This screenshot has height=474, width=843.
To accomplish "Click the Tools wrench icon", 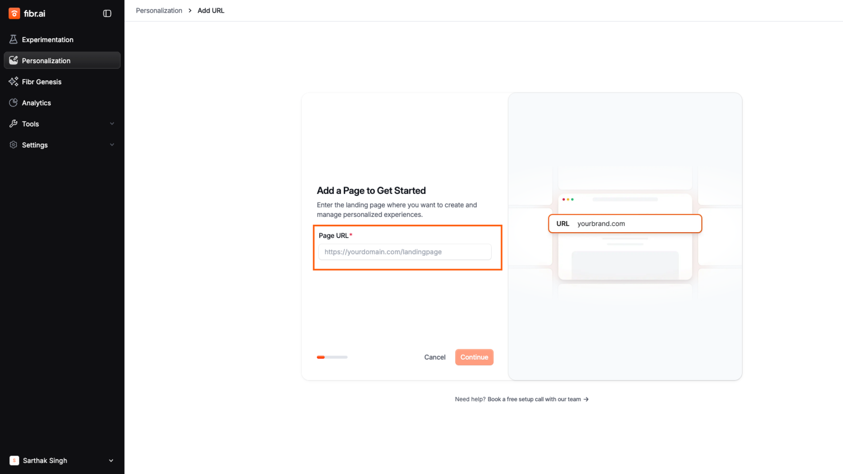I will point(13,124).
